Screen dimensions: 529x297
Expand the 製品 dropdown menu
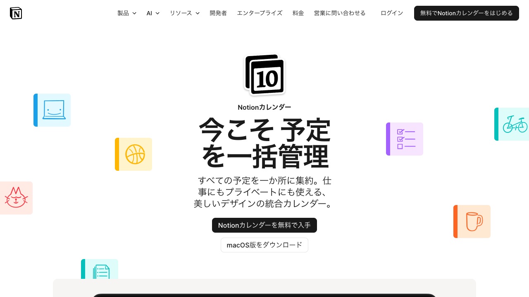coord(127,13)
